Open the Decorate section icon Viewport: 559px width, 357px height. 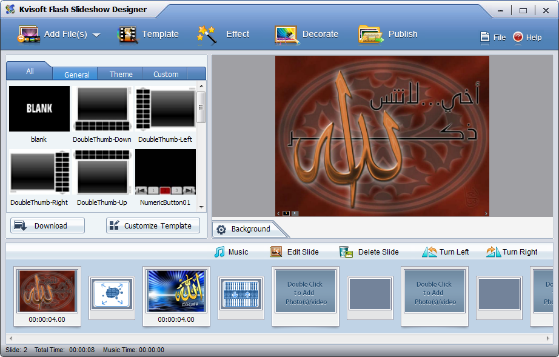pos(286,35)
